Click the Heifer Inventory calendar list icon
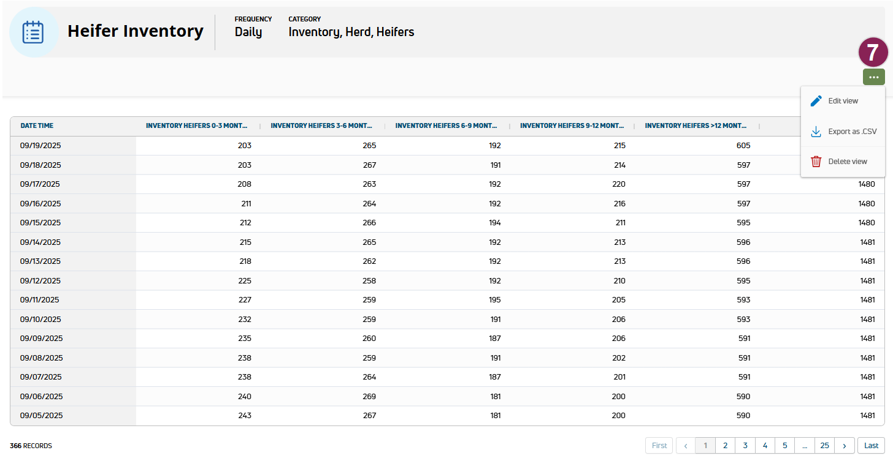This screenshot has height=461, width=893. point(34,32)
